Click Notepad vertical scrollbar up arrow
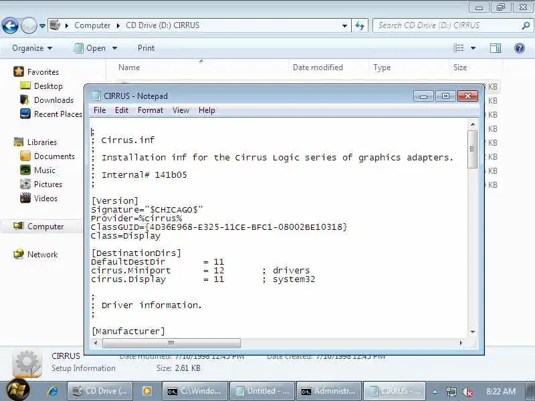The width and height of the screenshot is (535, 401). 473,125
